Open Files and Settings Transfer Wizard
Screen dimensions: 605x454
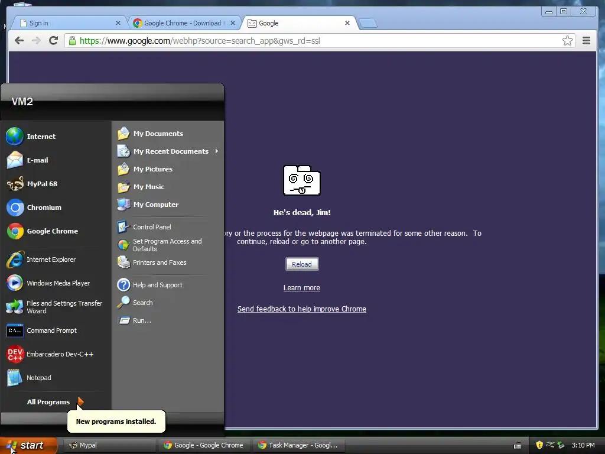(56, 307)
